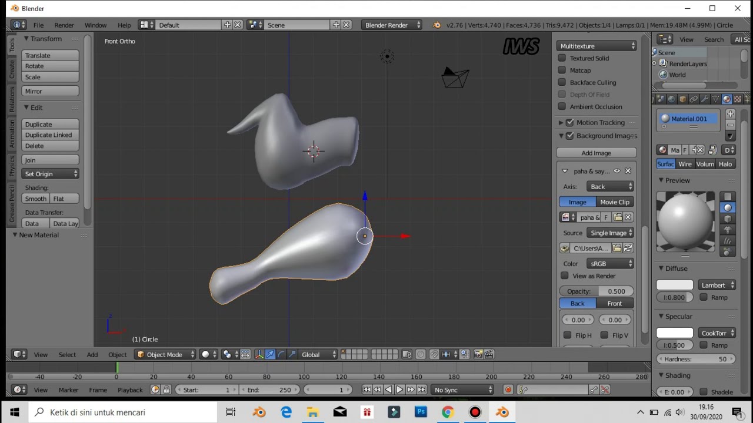Open the Color sRGB dropdown
The height and width of the screenshot is (423, 753).
coord(610,264)
